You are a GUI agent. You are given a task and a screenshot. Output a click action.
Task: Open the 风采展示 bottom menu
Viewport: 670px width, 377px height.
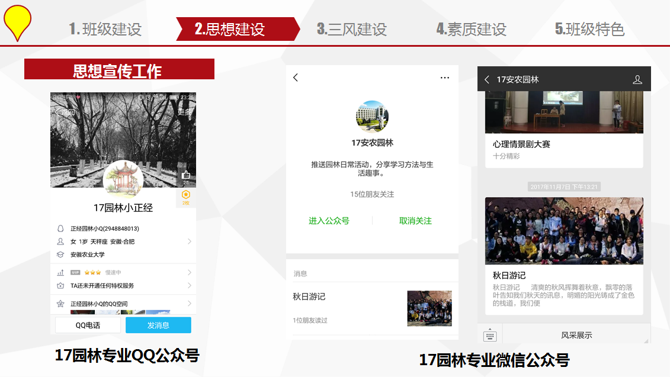(576, 336)
